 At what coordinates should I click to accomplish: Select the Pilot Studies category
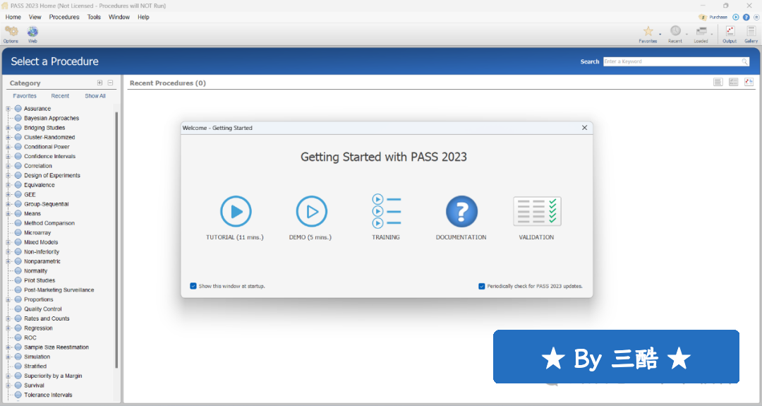(x=40, y=280)
